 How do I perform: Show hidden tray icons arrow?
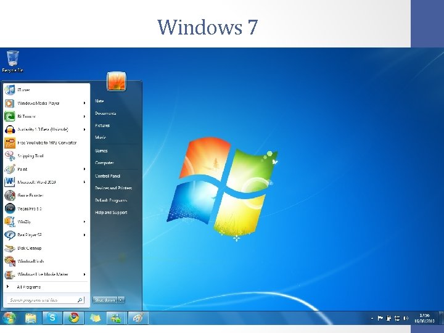372,319
